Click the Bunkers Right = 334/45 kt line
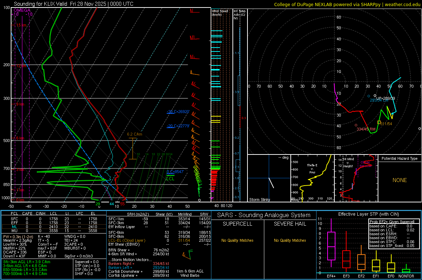 [x=139, y=264]
